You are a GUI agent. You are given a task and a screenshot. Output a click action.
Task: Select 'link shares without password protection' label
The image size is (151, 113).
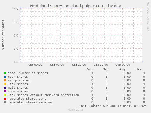(43, 95)
